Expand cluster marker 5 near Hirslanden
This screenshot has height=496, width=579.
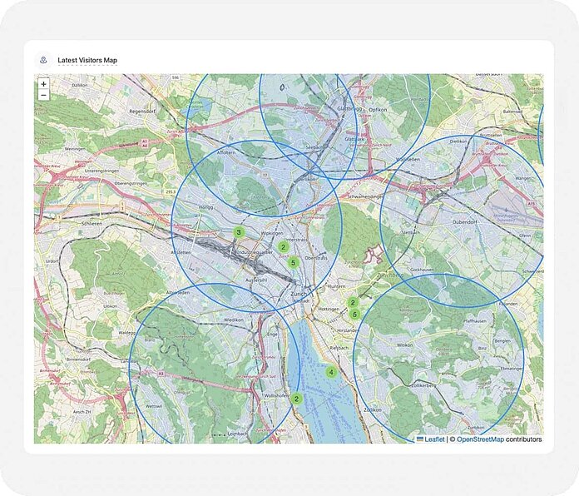[354, 314]
